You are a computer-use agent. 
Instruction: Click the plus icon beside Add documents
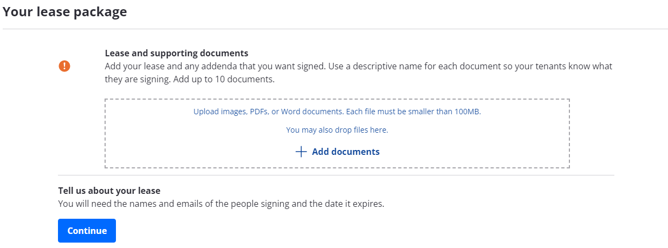click(x=301, y=152)
